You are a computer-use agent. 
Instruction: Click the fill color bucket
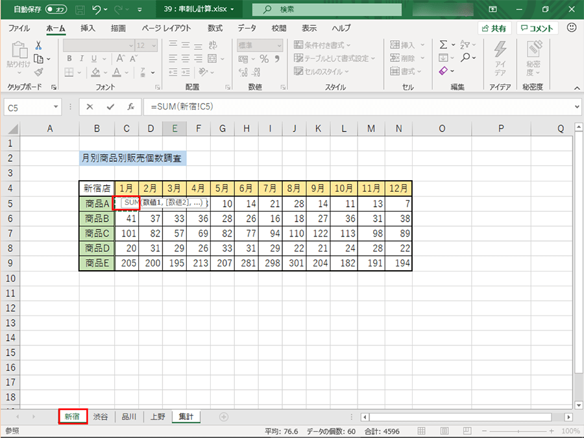click(x=96, y=72)
